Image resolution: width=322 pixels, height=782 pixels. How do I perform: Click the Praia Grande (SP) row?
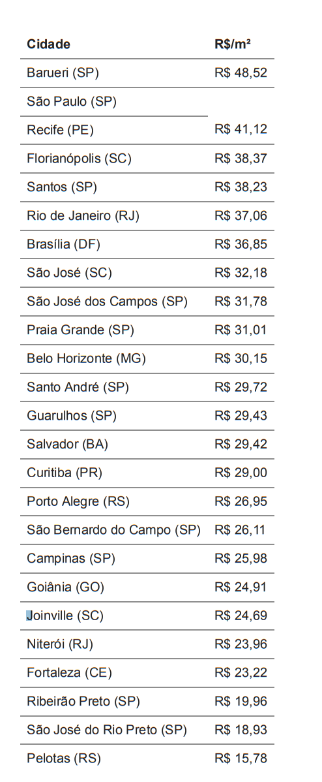147,330
